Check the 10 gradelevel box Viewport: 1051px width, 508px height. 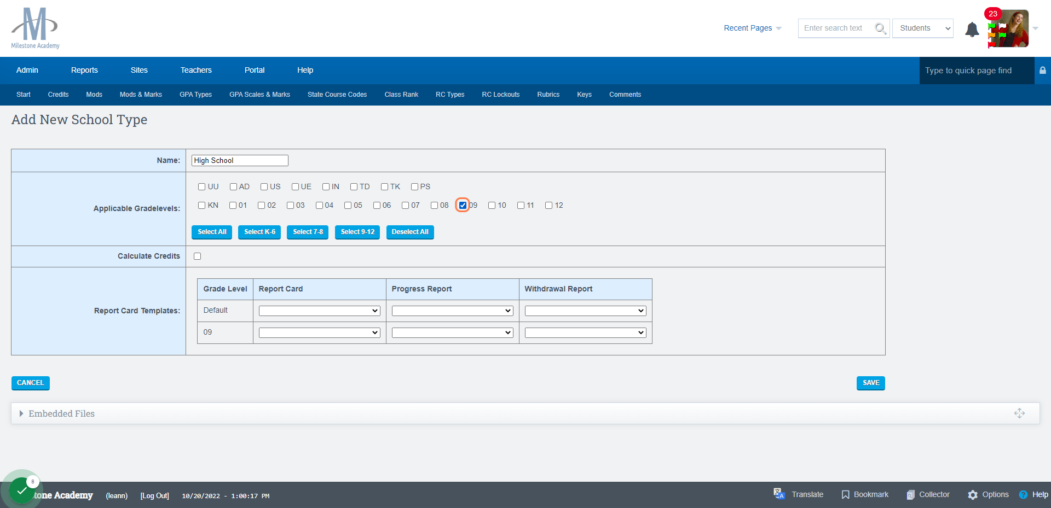tap(492, 205)
